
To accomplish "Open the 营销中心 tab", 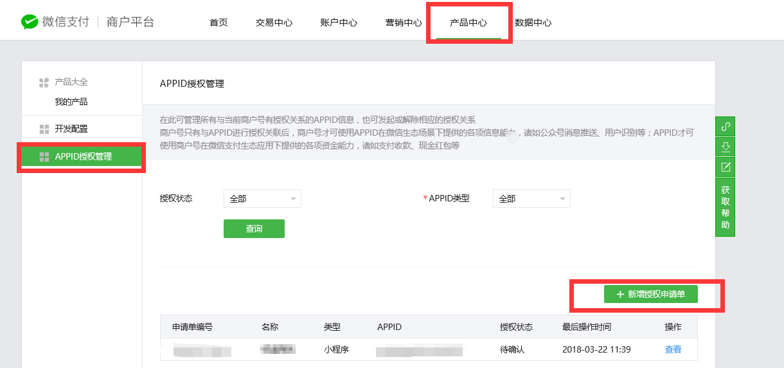I will [x=404, y=23].
